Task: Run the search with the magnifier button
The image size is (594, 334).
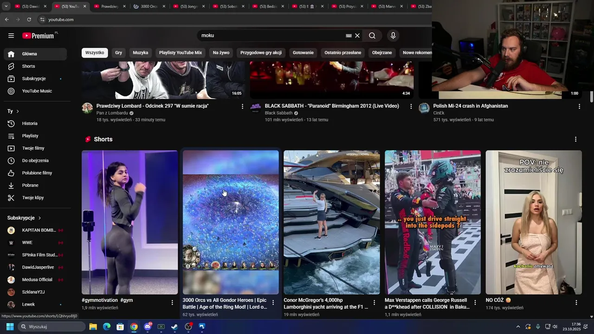Action: click(372, 36)
